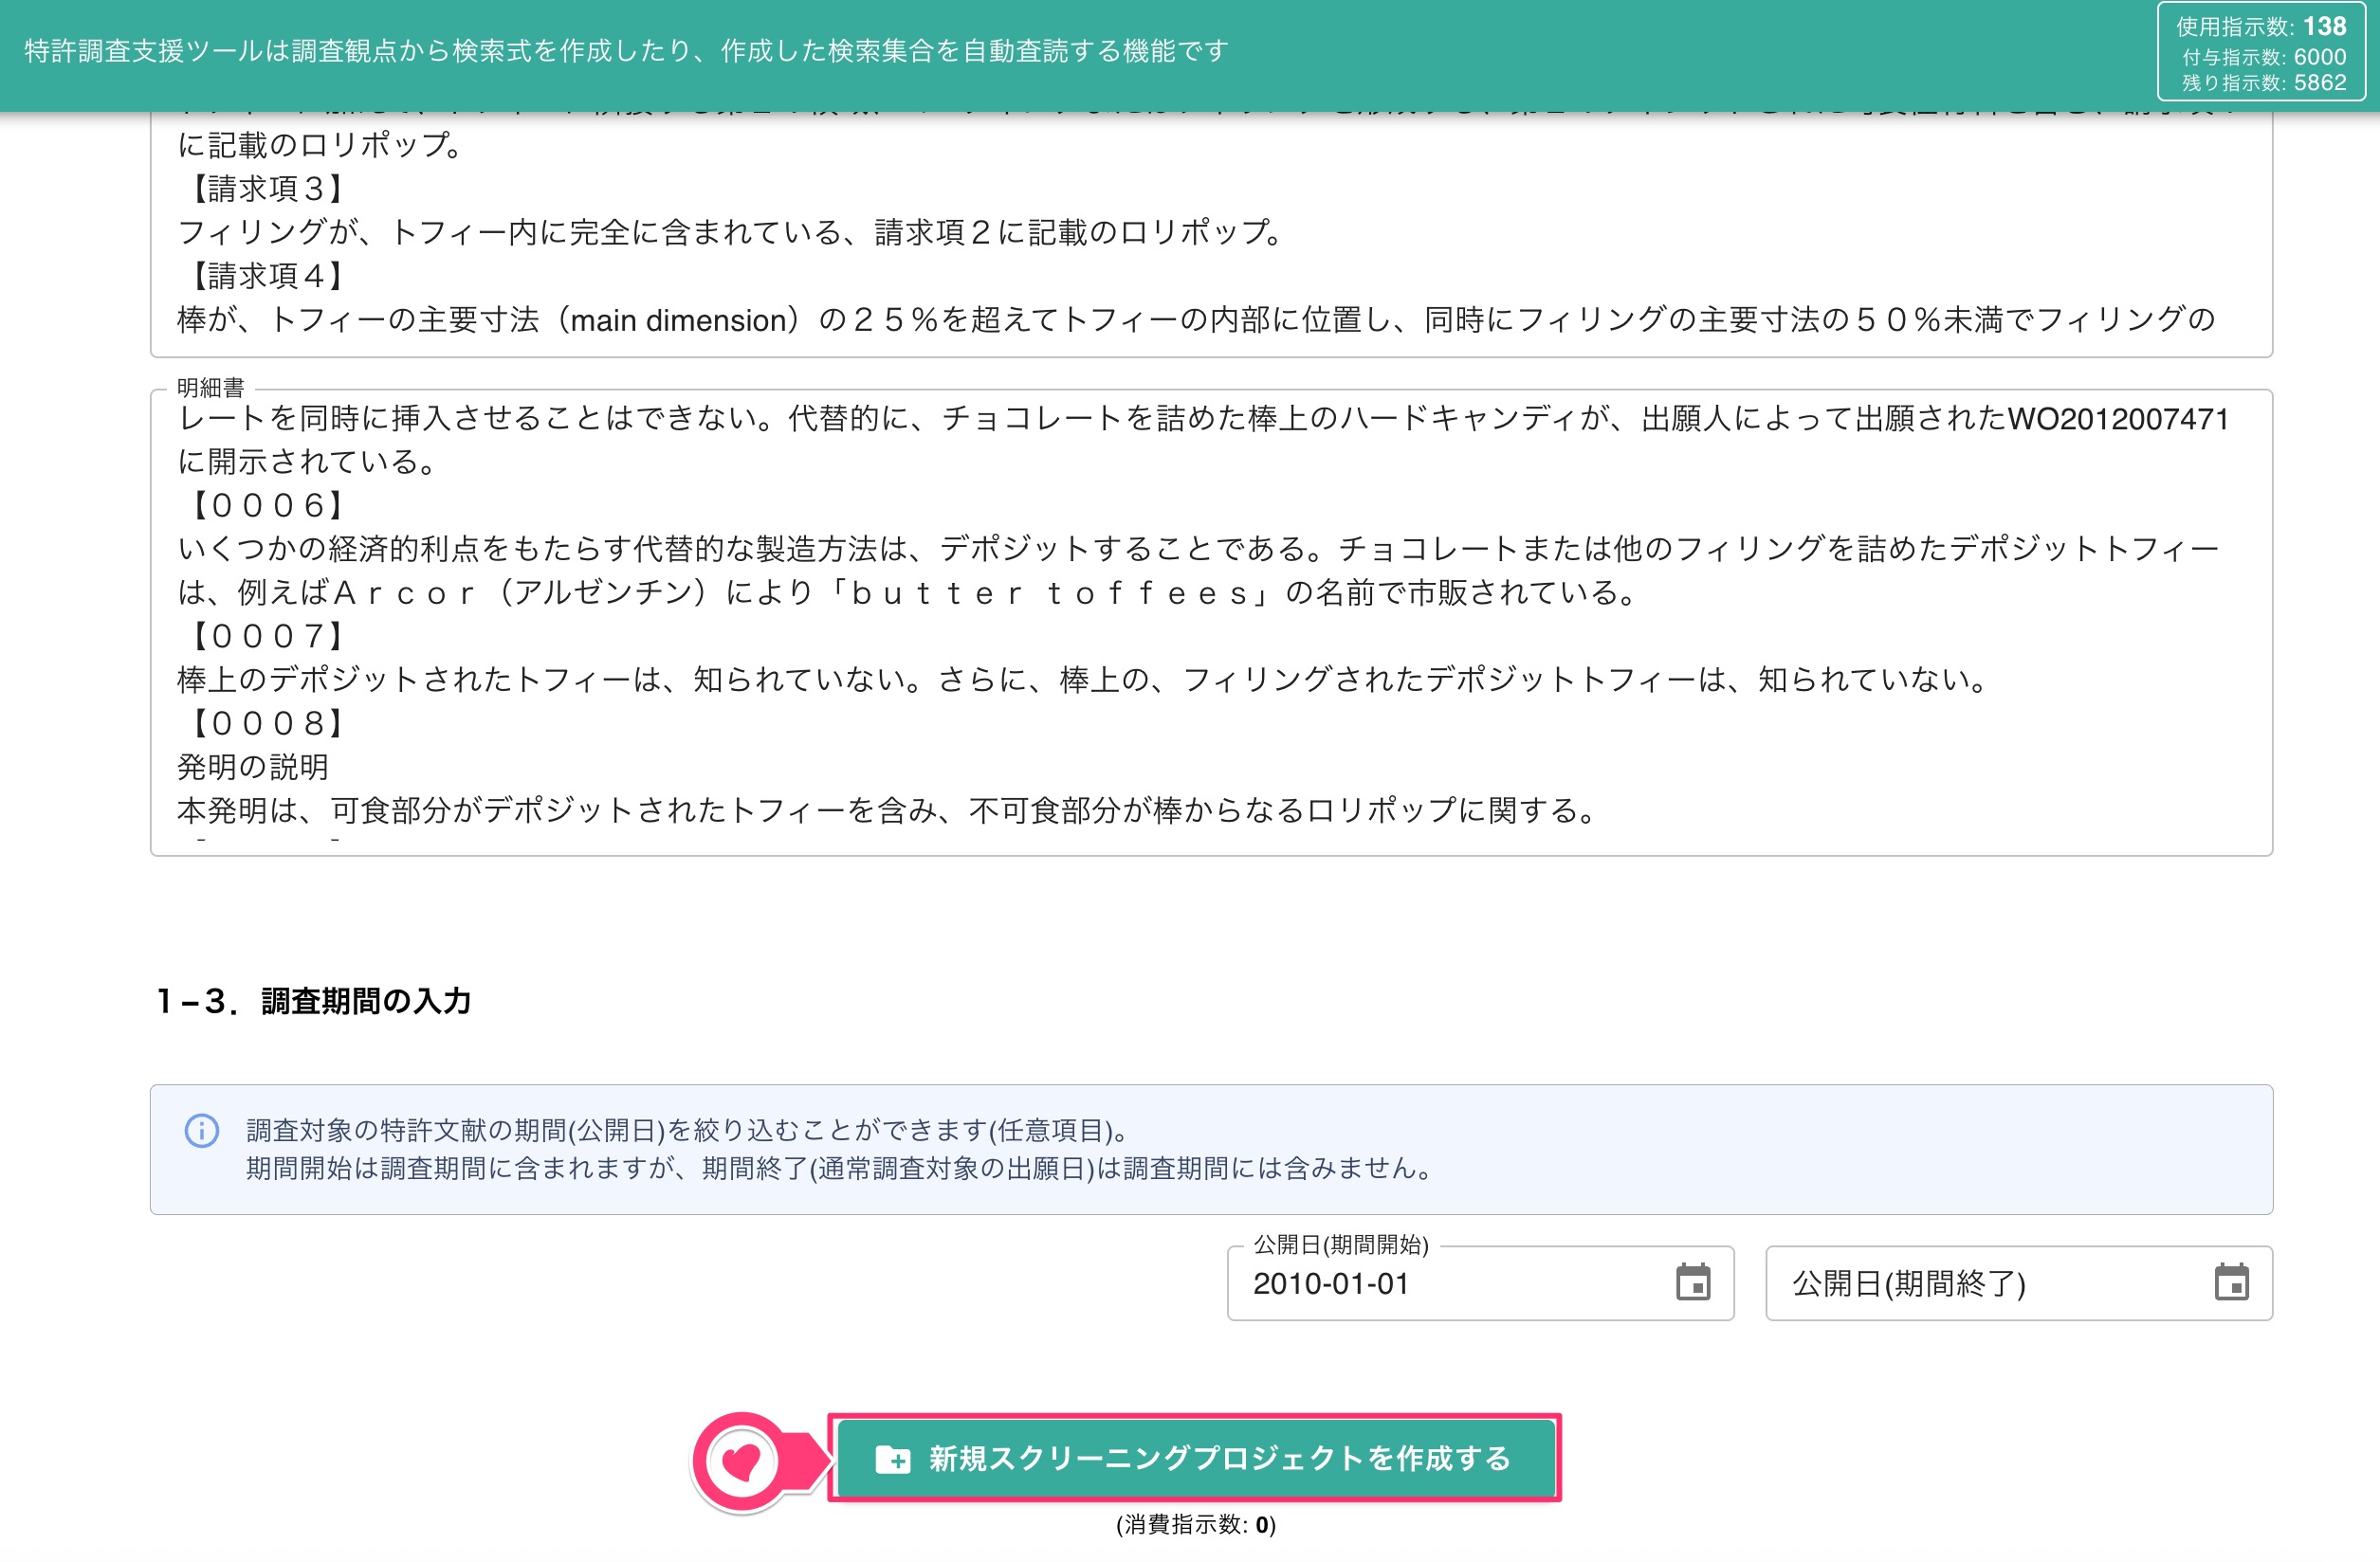Click the heading 1－3. 調査期間の入力
The width and height of the screenshot is (2380, 1562).
(x=313, y=1000)
